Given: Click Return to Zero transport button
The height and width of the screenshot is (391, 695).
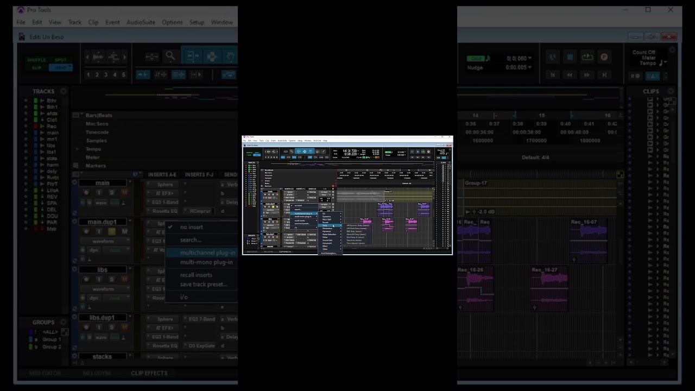Looking at the screenshot, I should tap(412, 157).
